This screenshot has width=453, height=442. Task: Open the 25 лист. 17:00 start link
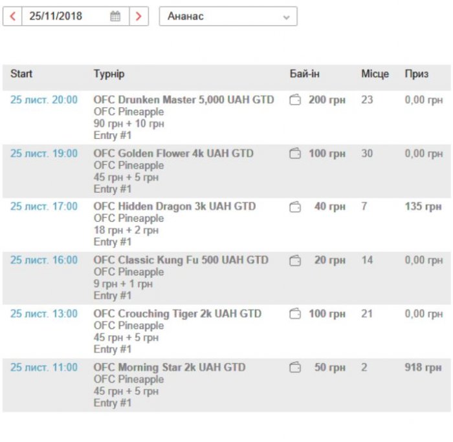44,207
